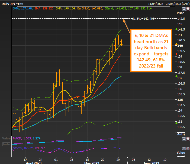The image size is (190, 164).
Task: Click the orange annotation text box
Action: 151,51
